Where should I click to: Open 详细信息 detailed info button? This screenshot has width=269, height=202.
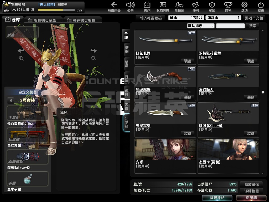252,191
